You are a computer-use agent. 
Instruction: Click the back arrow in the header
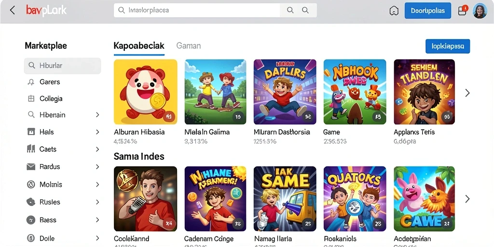coord(12,11)
